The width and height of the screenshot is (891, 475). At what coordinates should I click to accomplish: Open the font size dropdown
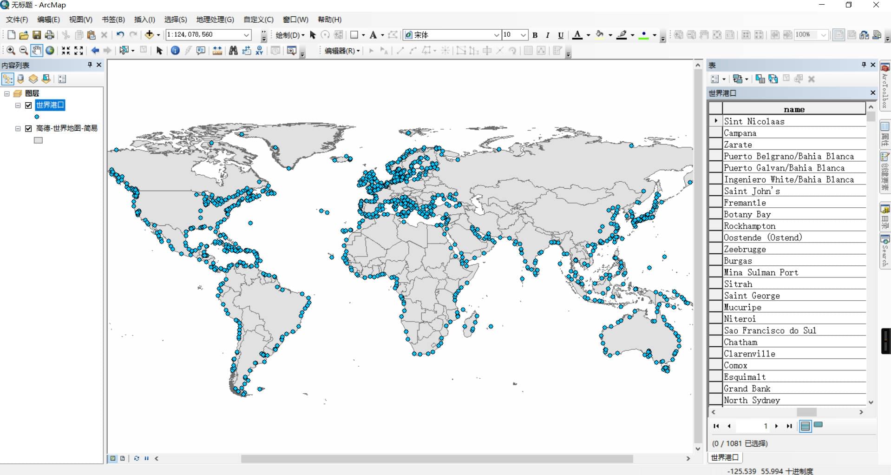pos(523,35)
